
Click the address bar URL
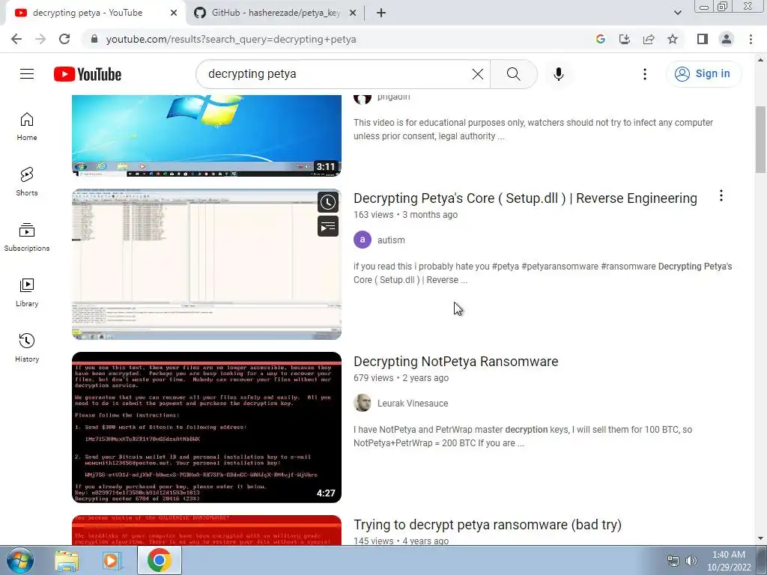click(x=231, y=39)
